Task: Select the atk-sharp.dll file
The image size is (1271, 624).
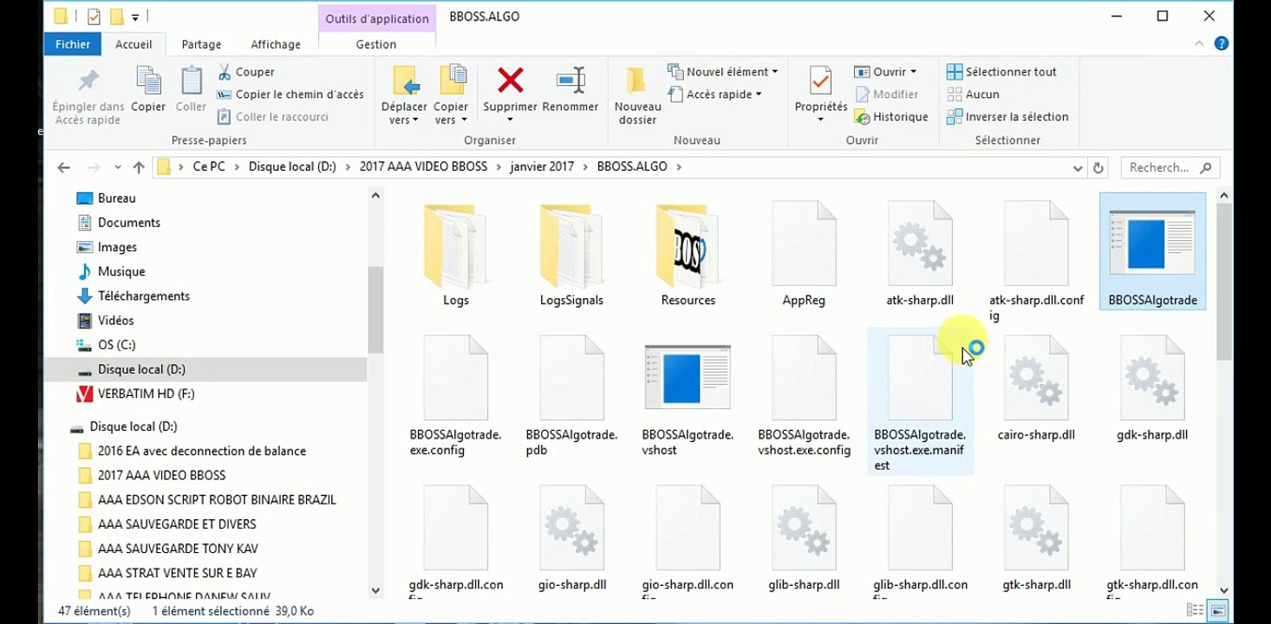Action: click(920, 254)
